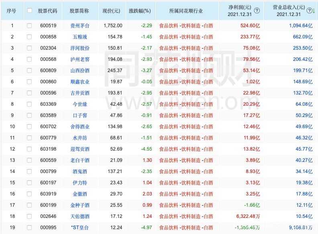318x234 pixels.
Task: Toggle the select-all checkbox in header
Action: pos(30,10)
